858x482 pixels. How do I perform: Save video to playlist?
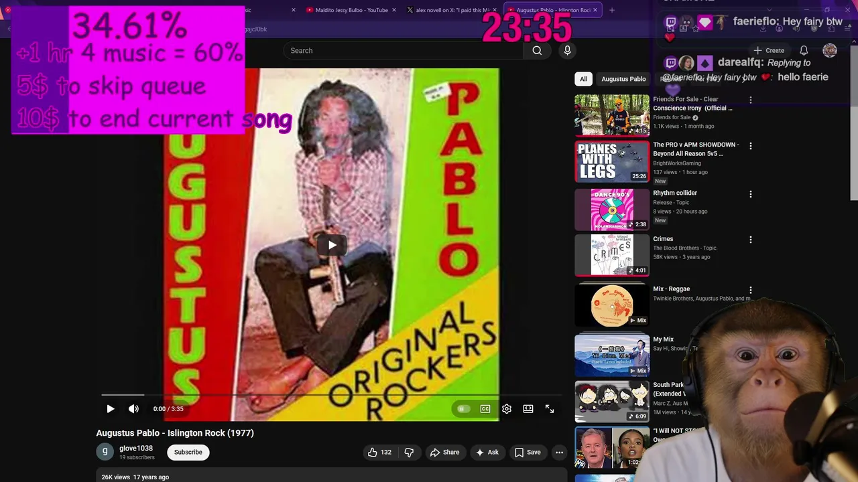(x=528, y=453)
